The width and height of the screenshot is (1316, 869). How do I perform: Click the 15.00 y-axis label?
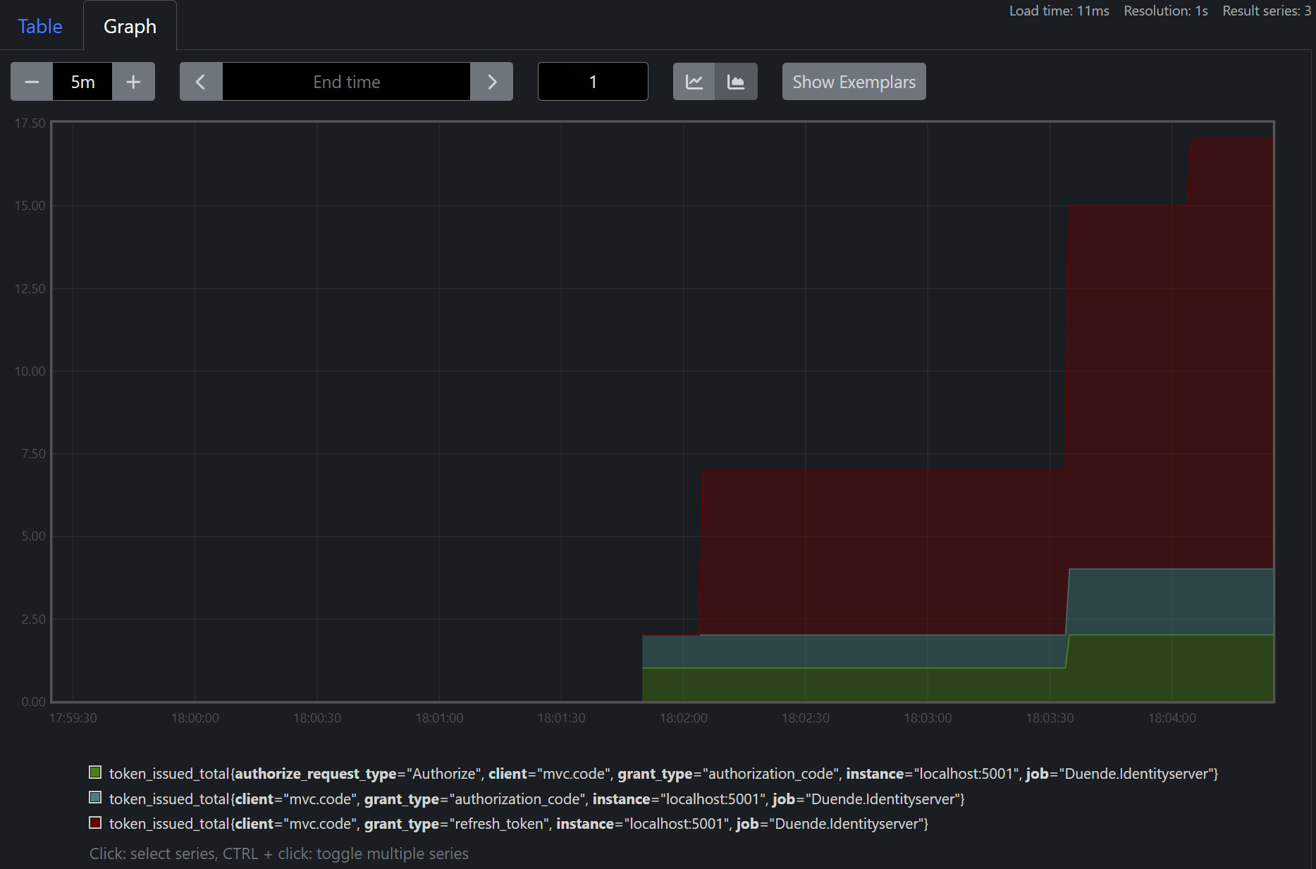30,206
